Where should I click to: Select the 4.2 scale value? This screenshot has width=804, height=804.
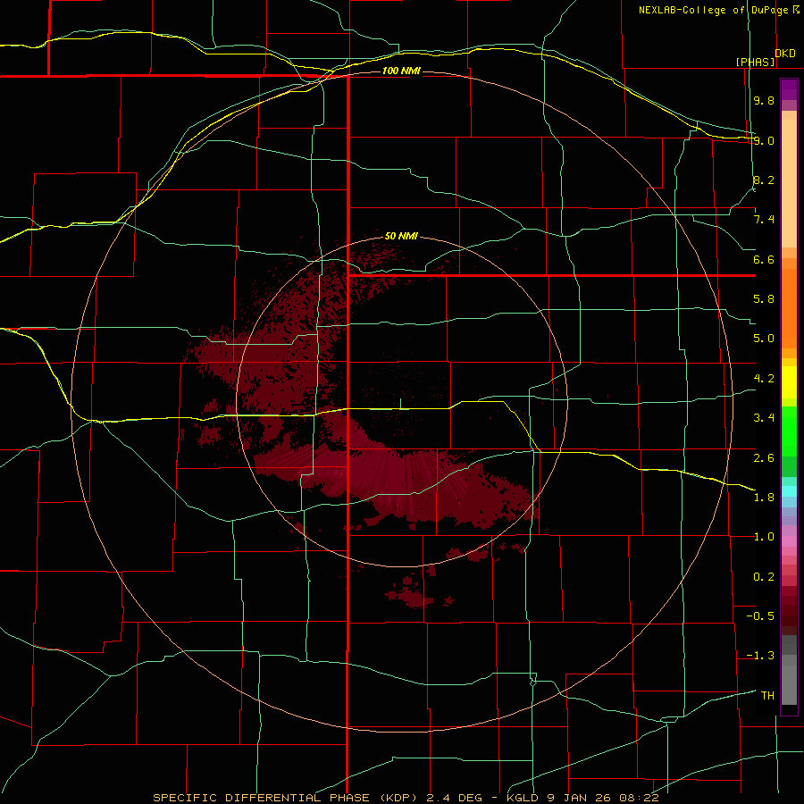764,379
